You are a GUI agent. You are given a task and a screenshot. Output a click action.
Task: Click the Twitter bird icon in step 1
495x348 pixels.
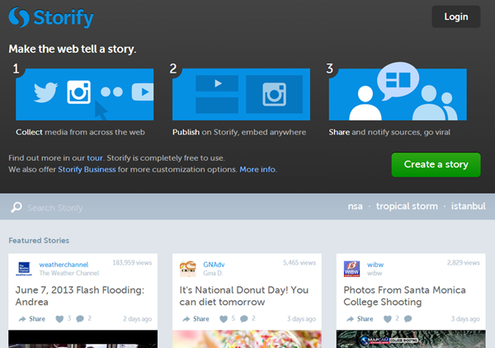coord(45,92)
